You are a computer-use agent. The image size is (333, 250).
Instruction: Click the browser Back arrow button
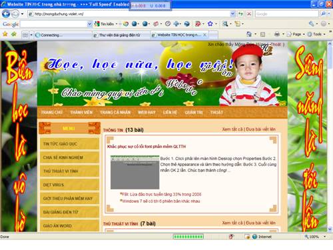pyautogui.click(x=6, y=14)
